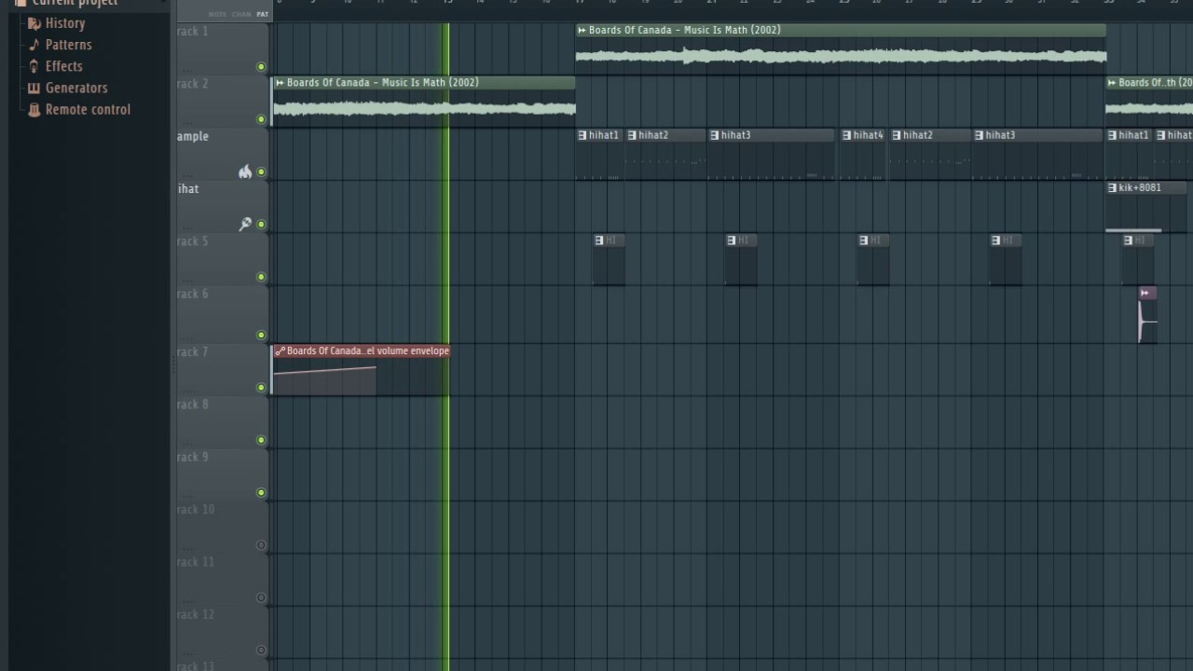Open Generators in the browser tree
This screenshot has width=1193, height=671.
click(x=76, y=88)
